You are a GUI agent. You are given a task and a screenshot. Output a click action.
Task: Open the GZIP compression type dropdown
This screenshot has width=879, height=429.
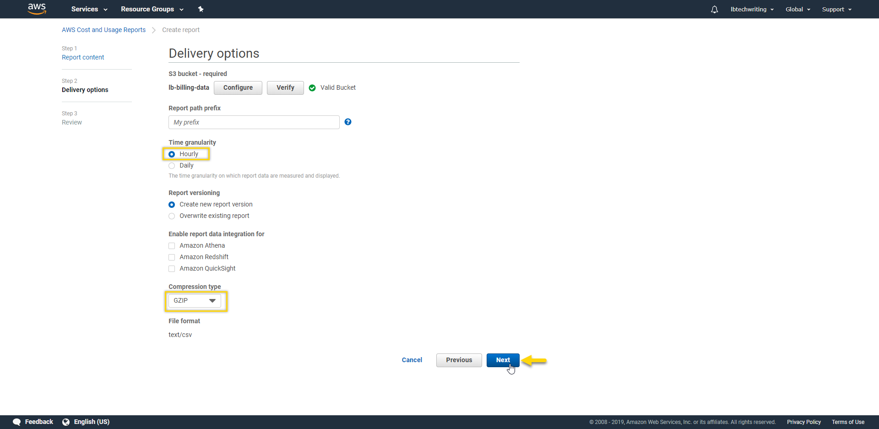195,301
